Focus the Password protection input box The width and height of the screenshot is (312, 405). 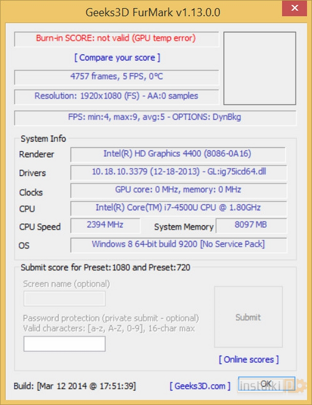[x=64, y=344]
